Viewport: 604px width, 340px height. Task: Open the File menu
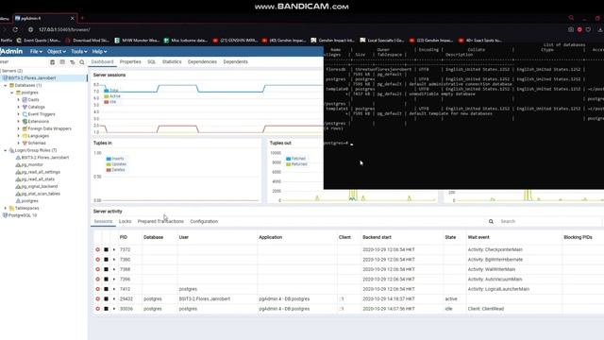coord(36,52)
